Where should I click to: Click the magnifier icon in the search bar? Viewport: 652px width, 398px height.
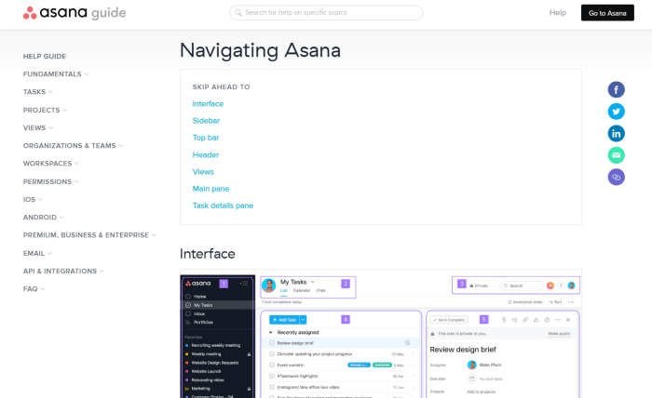238,13
